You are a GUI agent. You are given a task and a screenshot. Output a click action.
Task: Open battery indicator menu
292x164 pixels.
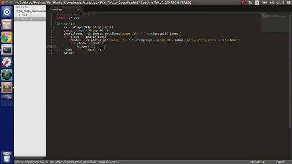(264, 3)
